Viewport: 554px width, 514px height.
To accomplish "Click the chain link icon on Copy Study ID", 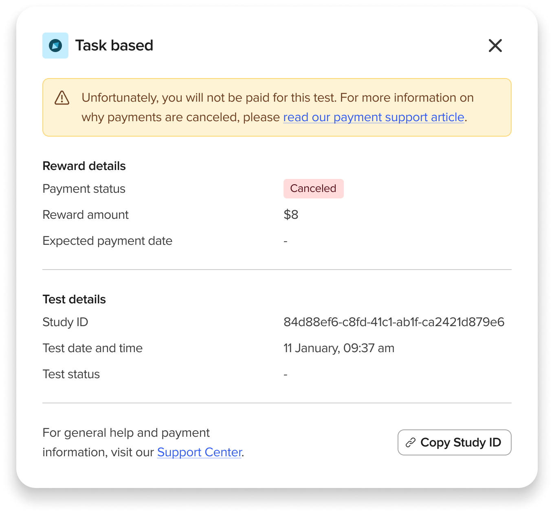I will [410, 442].
